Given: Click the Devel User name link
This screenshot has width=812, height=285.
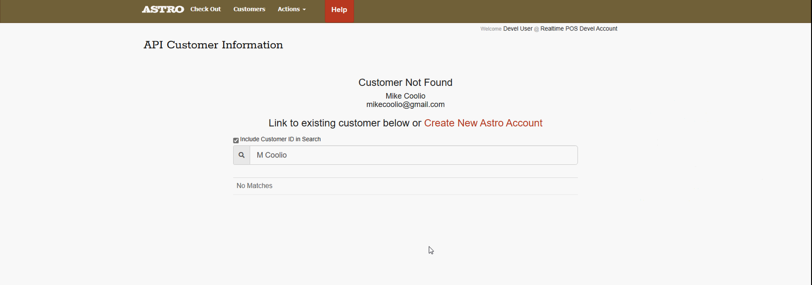Looking at the screenshot, I should [517, 28].
